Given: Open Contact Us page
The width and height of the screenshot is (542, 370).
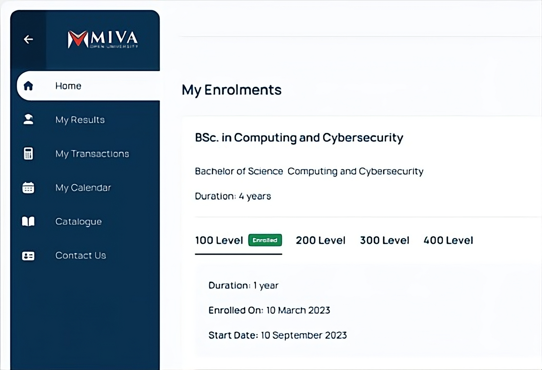Looking at the screenshot, I should coord(81,255).
